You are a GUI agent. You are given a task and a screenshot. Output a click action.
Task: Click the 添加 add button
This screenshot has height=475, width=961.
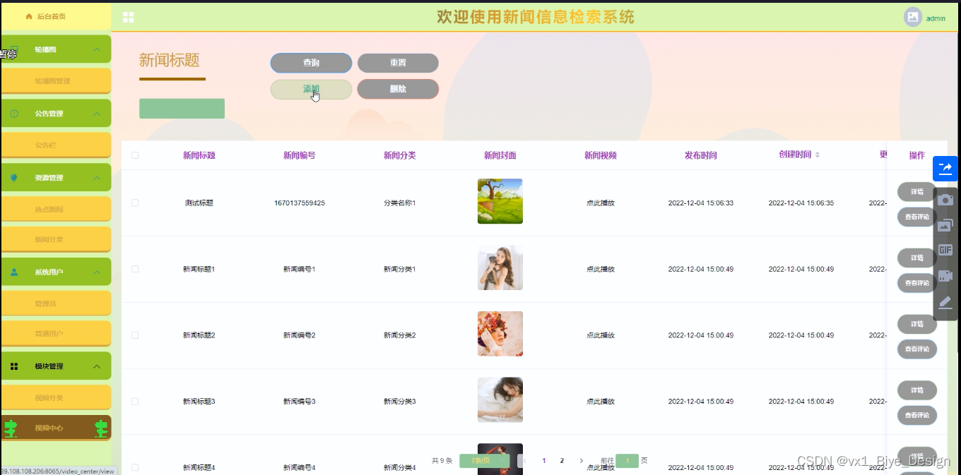(x=311, y=89)
